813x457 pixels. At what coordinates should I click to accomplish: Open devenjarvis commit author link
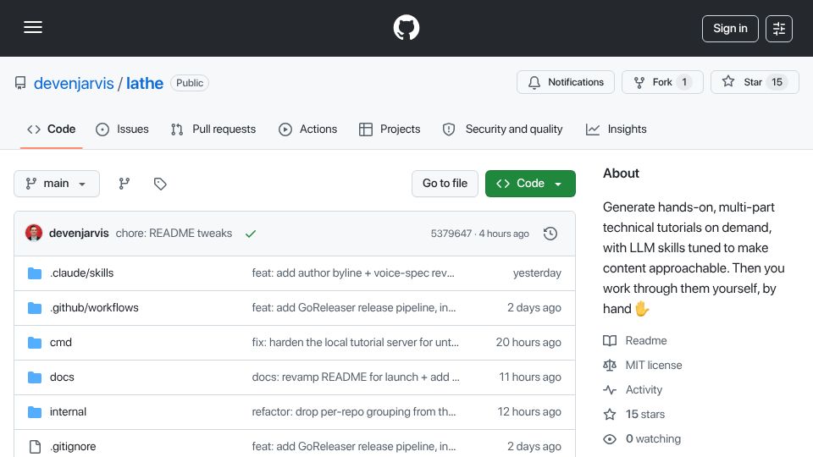79,234
